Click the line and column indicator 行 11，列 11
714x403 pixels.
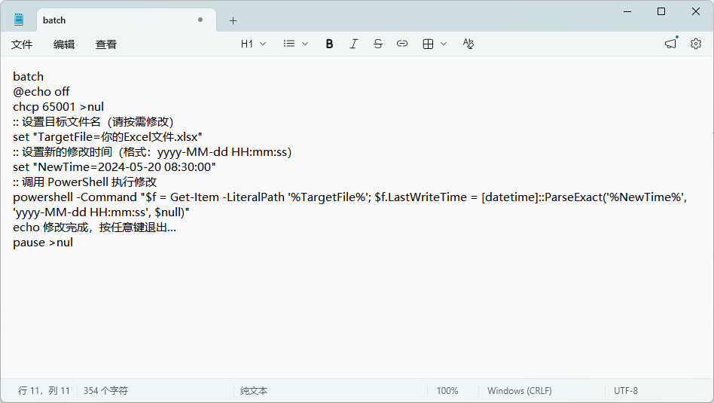44,391
